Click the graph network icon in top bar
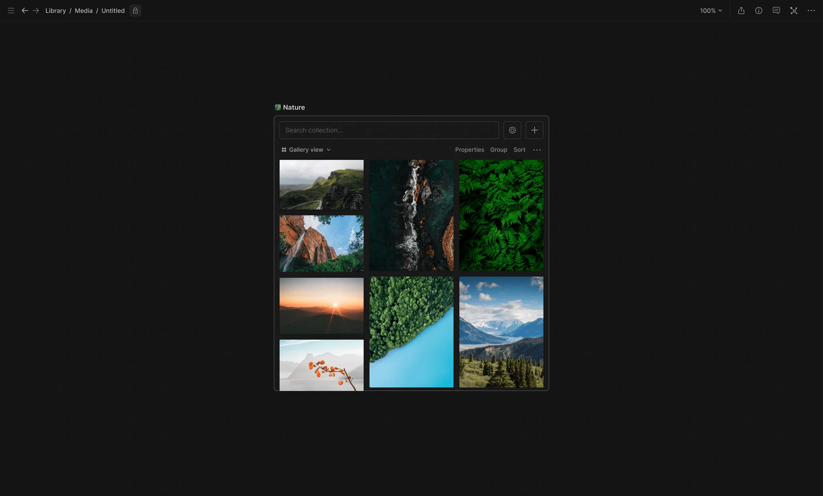 (794, 11)
